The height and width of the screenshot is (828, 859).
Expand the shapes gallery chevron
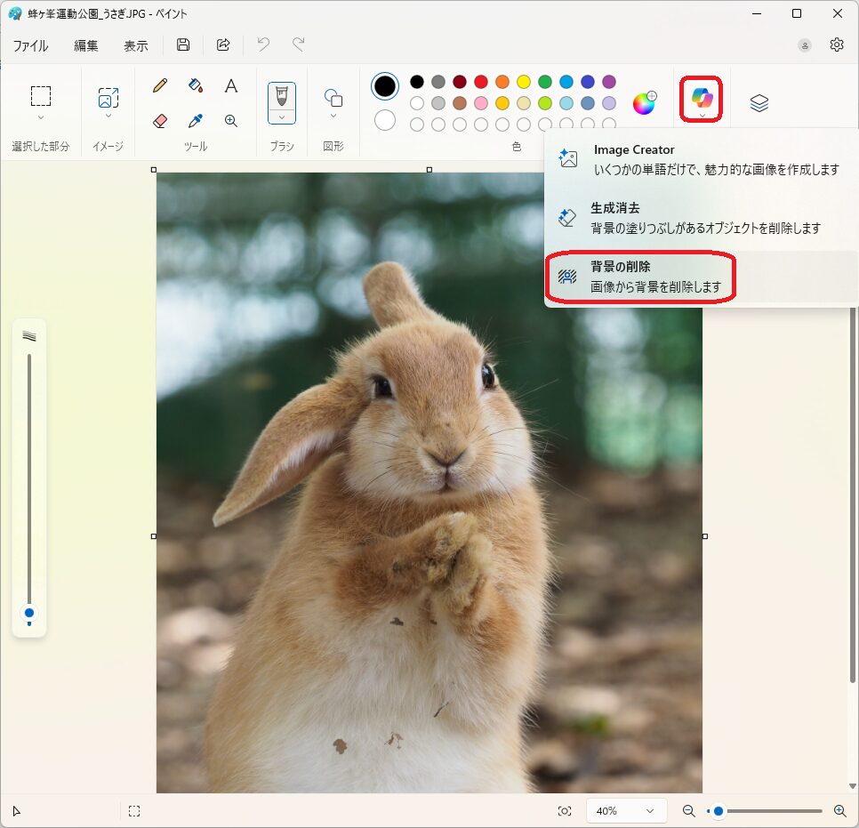[333, 117]
